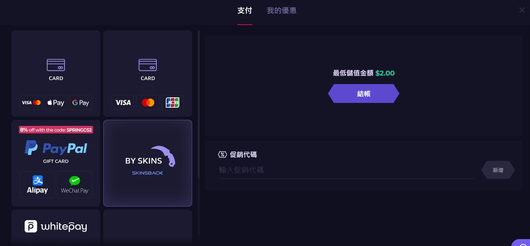Switch to the 支付 tab
This screenshot has height=246, width=530.
pos(245,11)
